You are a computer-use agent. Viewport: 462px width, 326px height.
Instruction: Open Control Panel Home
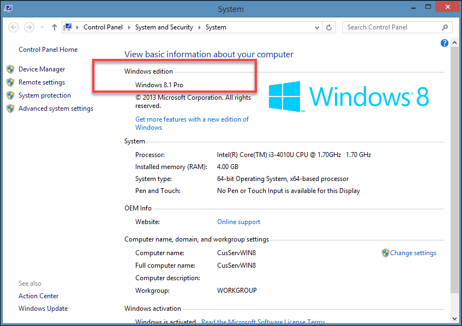point(48,50)
